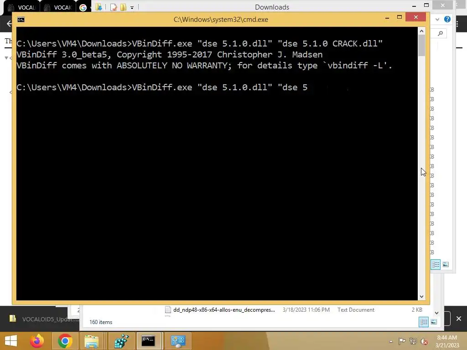
Task: Select the dd_ndp48-x86-x64-allos-enu_decompres file
Action: [224, 310]
